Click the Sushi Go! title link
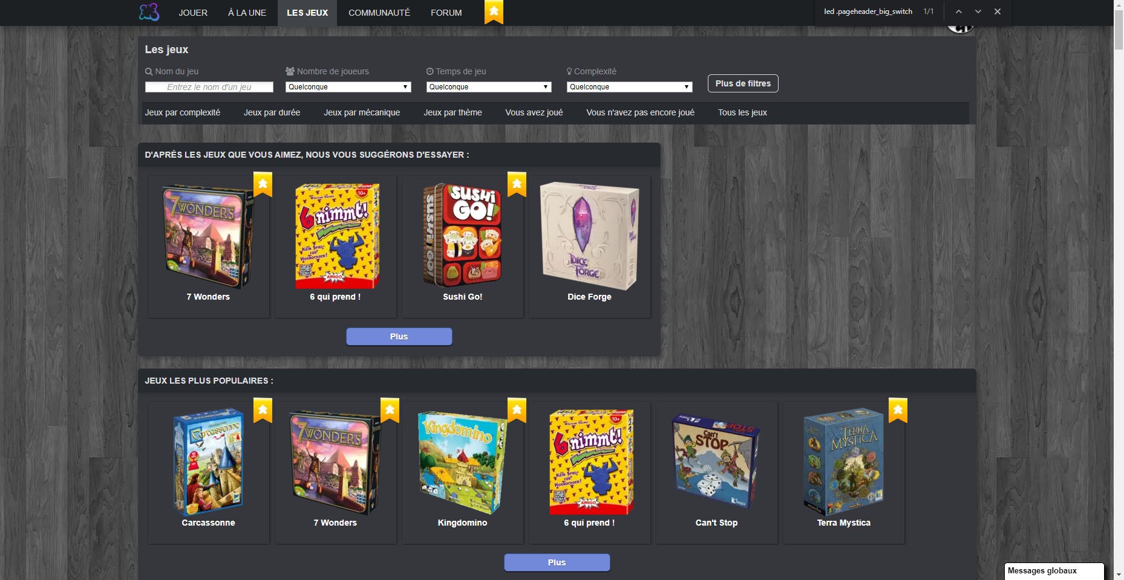This screenshot has width=1124, height=580. [x=462, y=297]
